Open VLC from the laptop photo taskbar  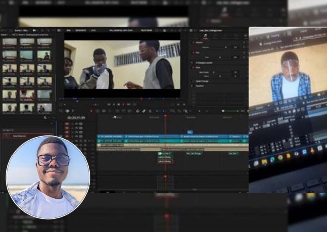[x=312, y=151]
